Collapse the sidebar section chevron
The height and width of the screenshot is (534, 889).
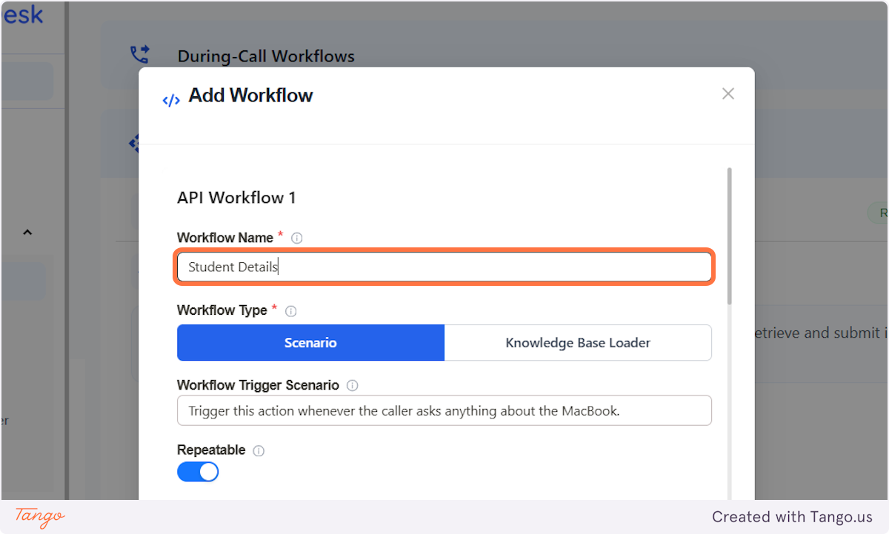[x=27, y=233]
